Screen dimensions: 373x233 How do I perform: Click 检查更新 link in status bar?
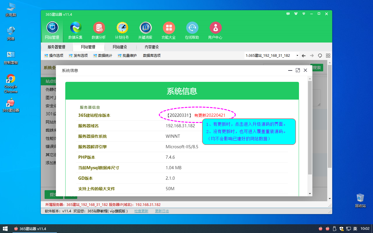pyautogui.click(x=141, y=211)
